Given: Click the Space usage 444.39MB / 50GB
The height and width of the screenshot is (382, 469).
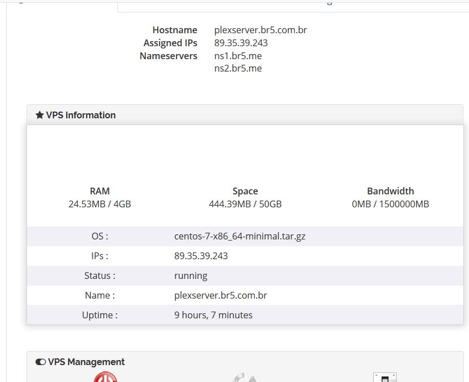Looking at the screenshot, I should coord(245,204).
